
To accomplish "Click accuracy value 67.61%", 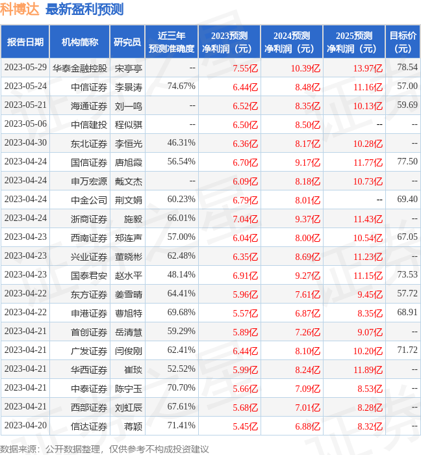I will (181, 407).
